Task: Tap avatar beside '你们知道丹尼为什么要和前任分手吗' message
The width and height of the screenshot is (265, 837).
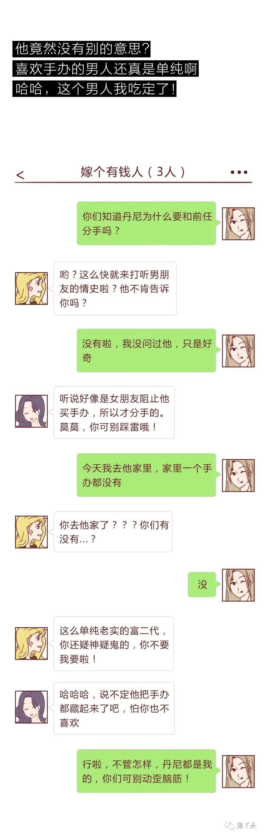Action: (x=238, y=224)
